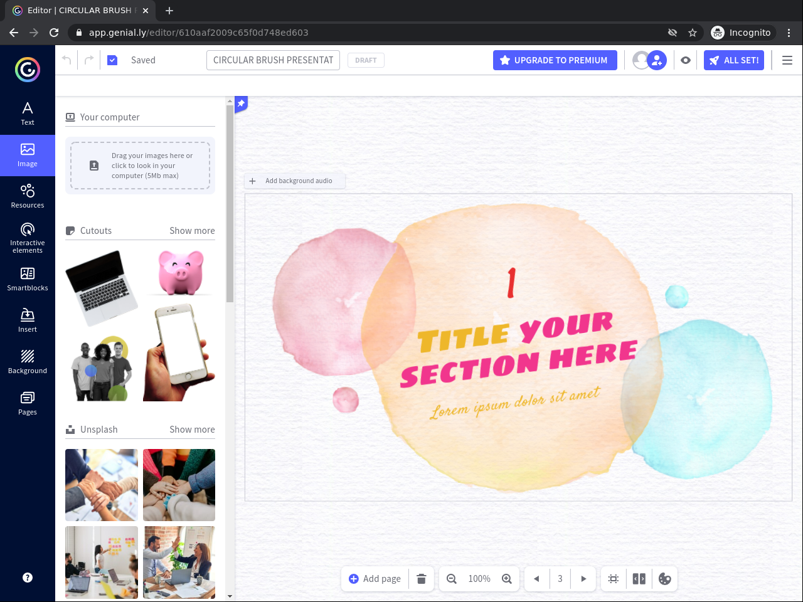Insert the high-five meeting photo
The image size is (803, 602).
[179, 562]
